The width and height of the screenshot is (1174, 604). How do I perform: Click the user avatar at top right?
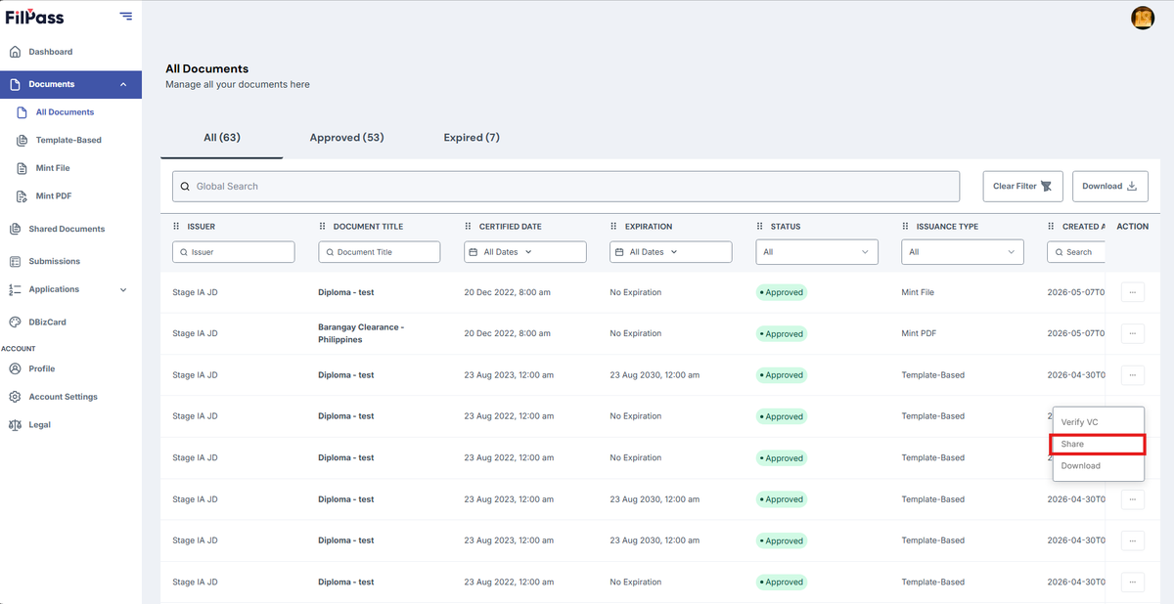(x=1143, y=18)
